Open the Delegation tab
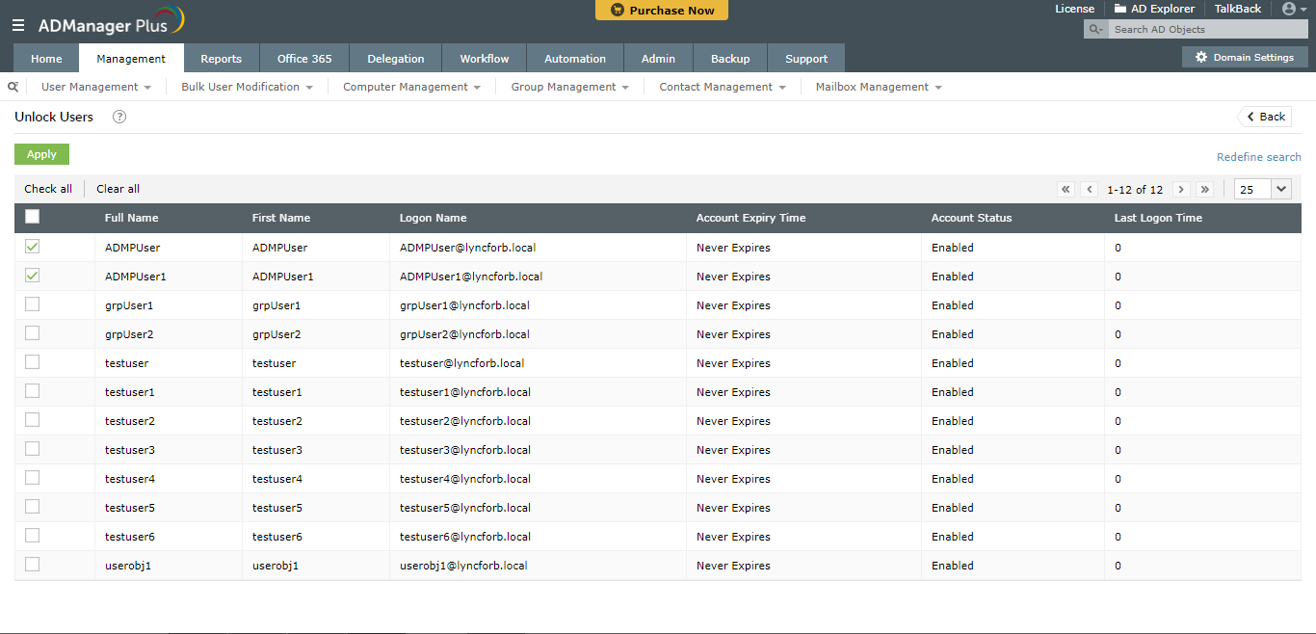1316x634 pixels. point(396,59)
